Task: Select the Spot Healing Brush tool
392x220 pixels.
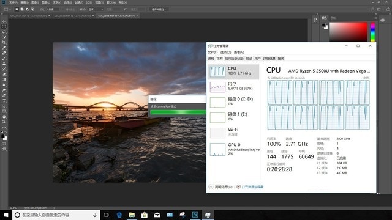Action: [4, 53]
